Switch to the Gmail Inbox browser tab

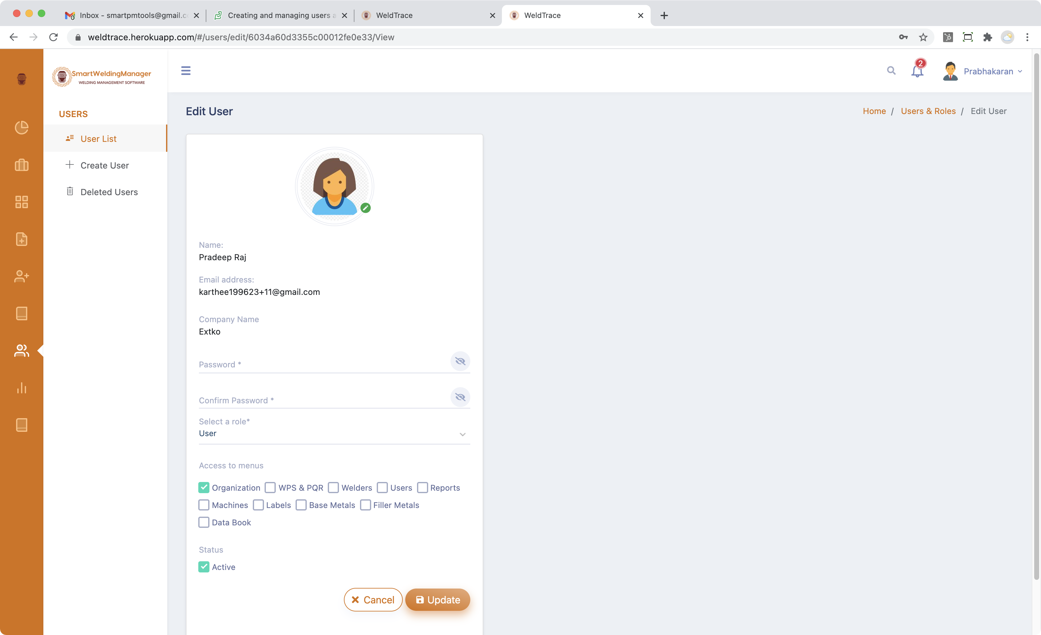click(x=131, y=15)
